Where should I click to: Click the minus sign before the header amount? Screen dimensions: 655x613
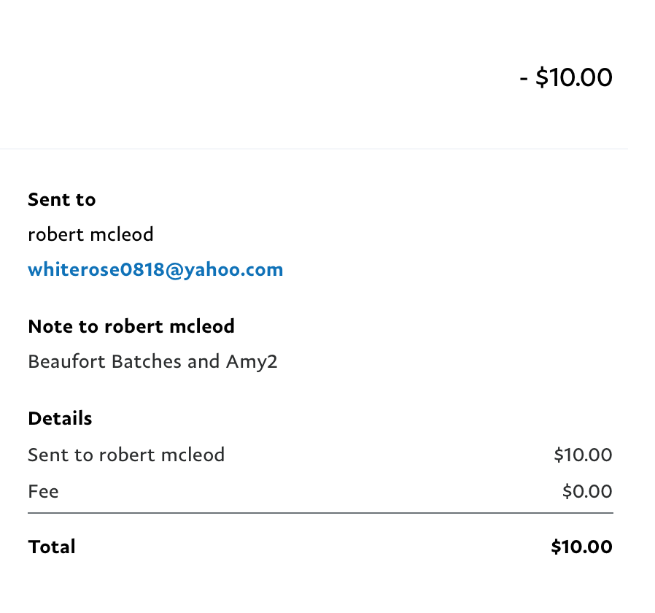(524, 79)
